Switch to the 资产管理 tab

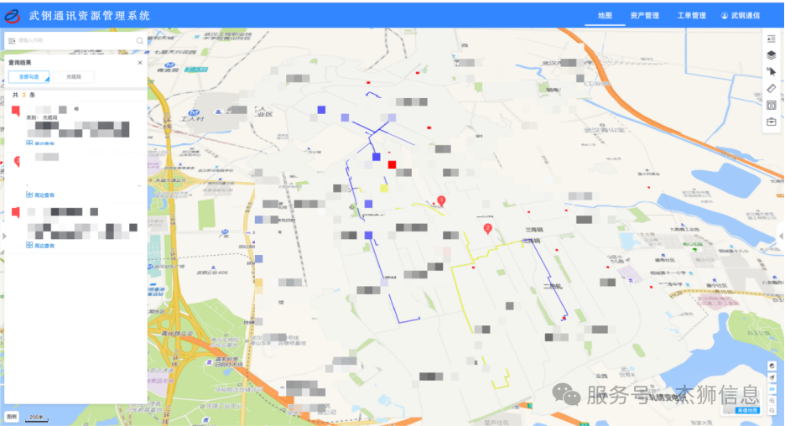[x=644, y=16]
